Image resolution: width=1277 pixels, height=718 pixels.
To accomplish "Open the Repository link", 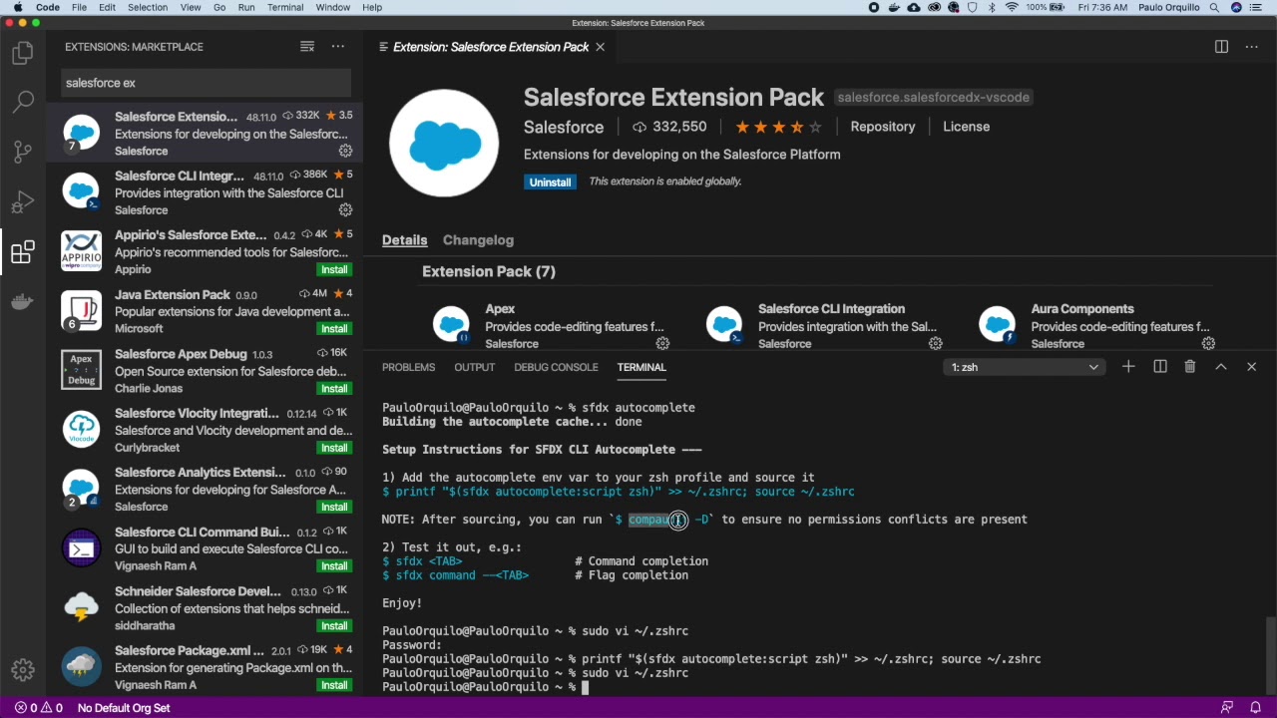I will pos(882,127).
